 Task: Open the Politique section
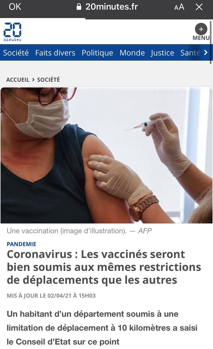(x=98, y=53)
